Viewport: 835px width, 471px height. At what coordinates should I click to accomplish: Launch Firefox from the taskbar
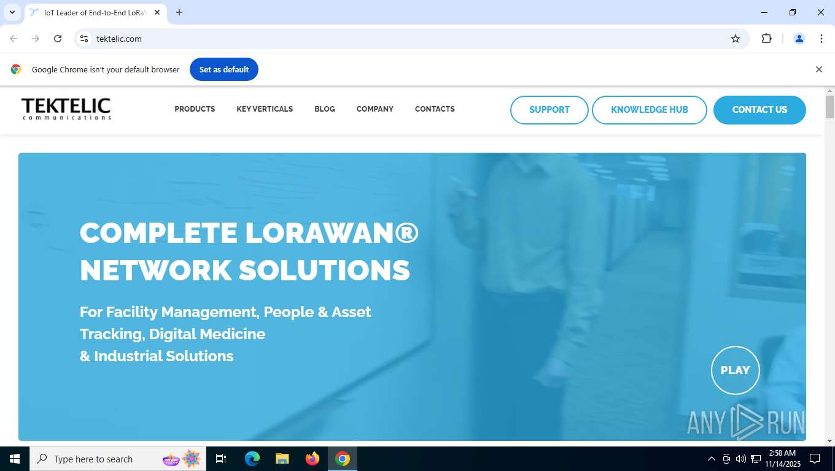[x=313, y=459]
